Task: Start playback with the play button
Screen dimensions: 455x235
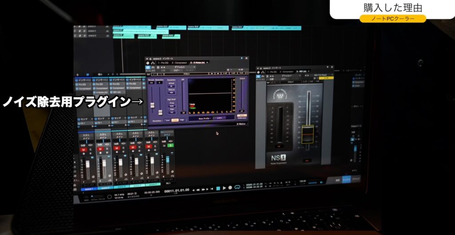Action: click(x=224, y=188)
